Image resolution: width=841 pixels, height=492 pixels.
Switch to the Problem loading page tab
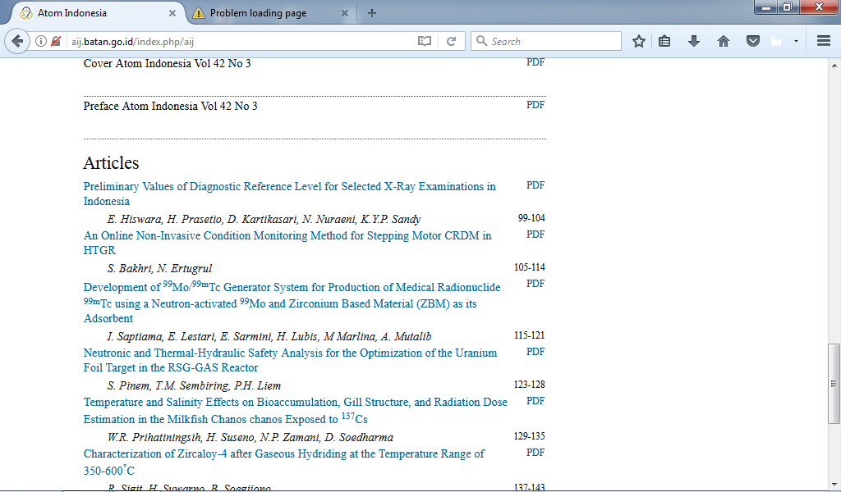[x=258, y=13]
